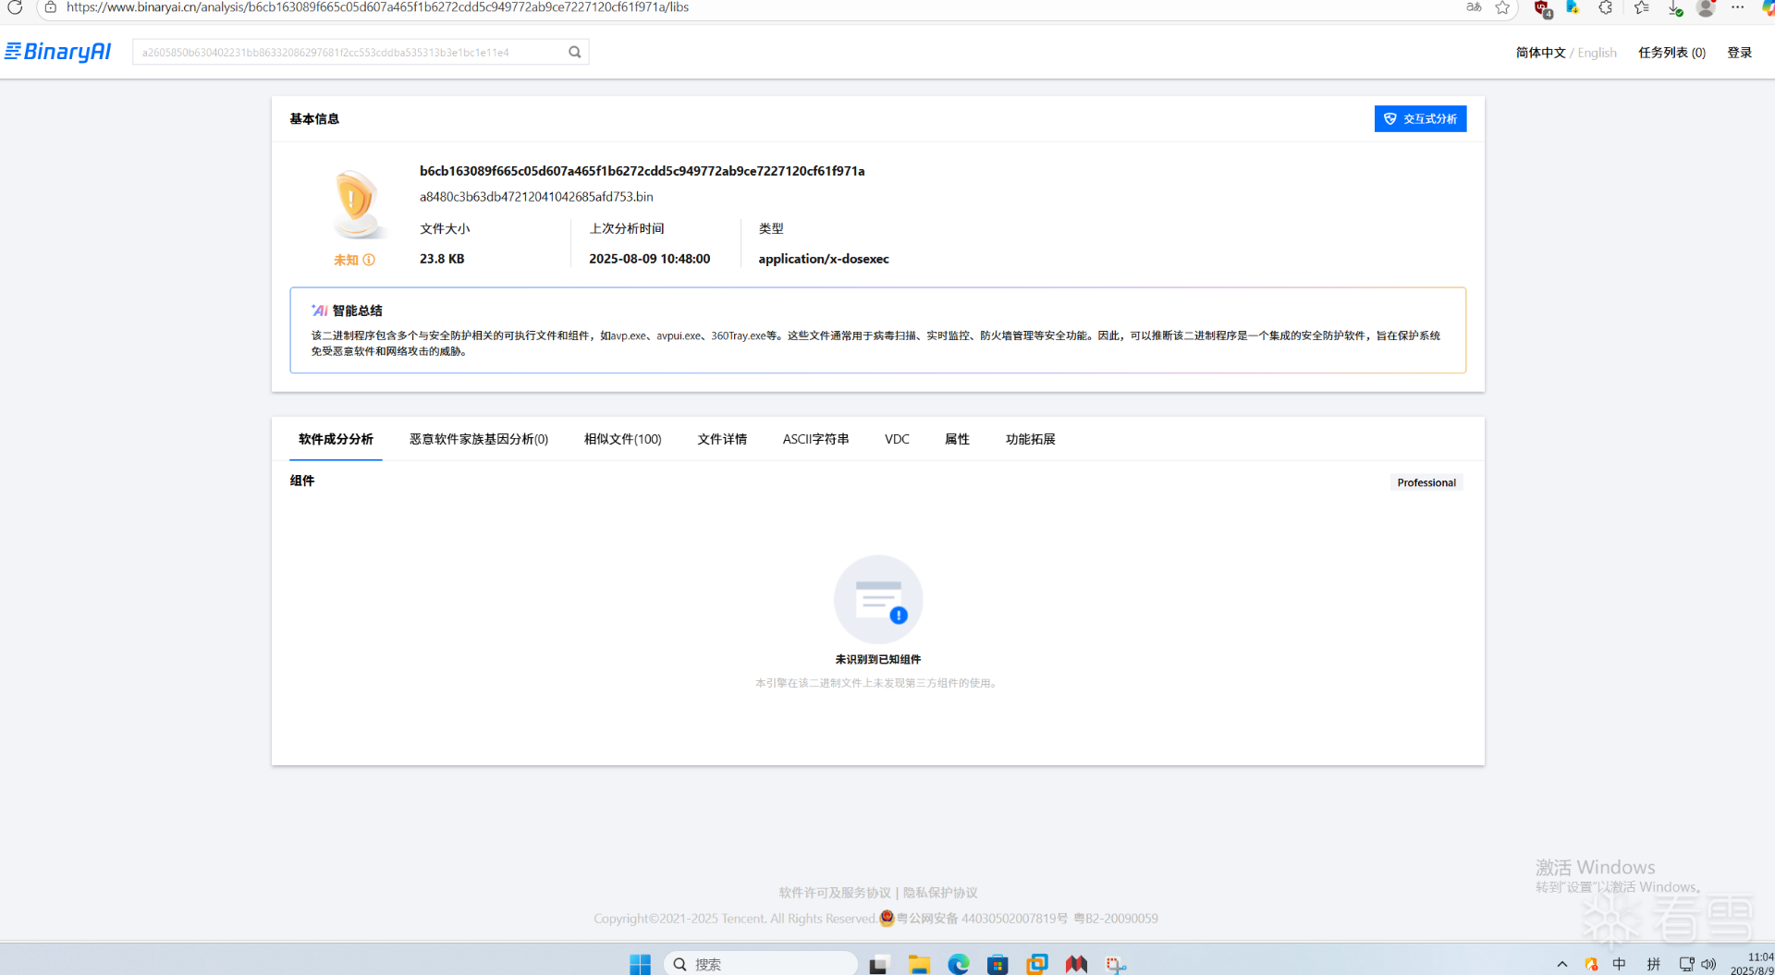Click the browser address bar URL
The height and width of the screenshot is (975, 1775).
click(377, 7)
